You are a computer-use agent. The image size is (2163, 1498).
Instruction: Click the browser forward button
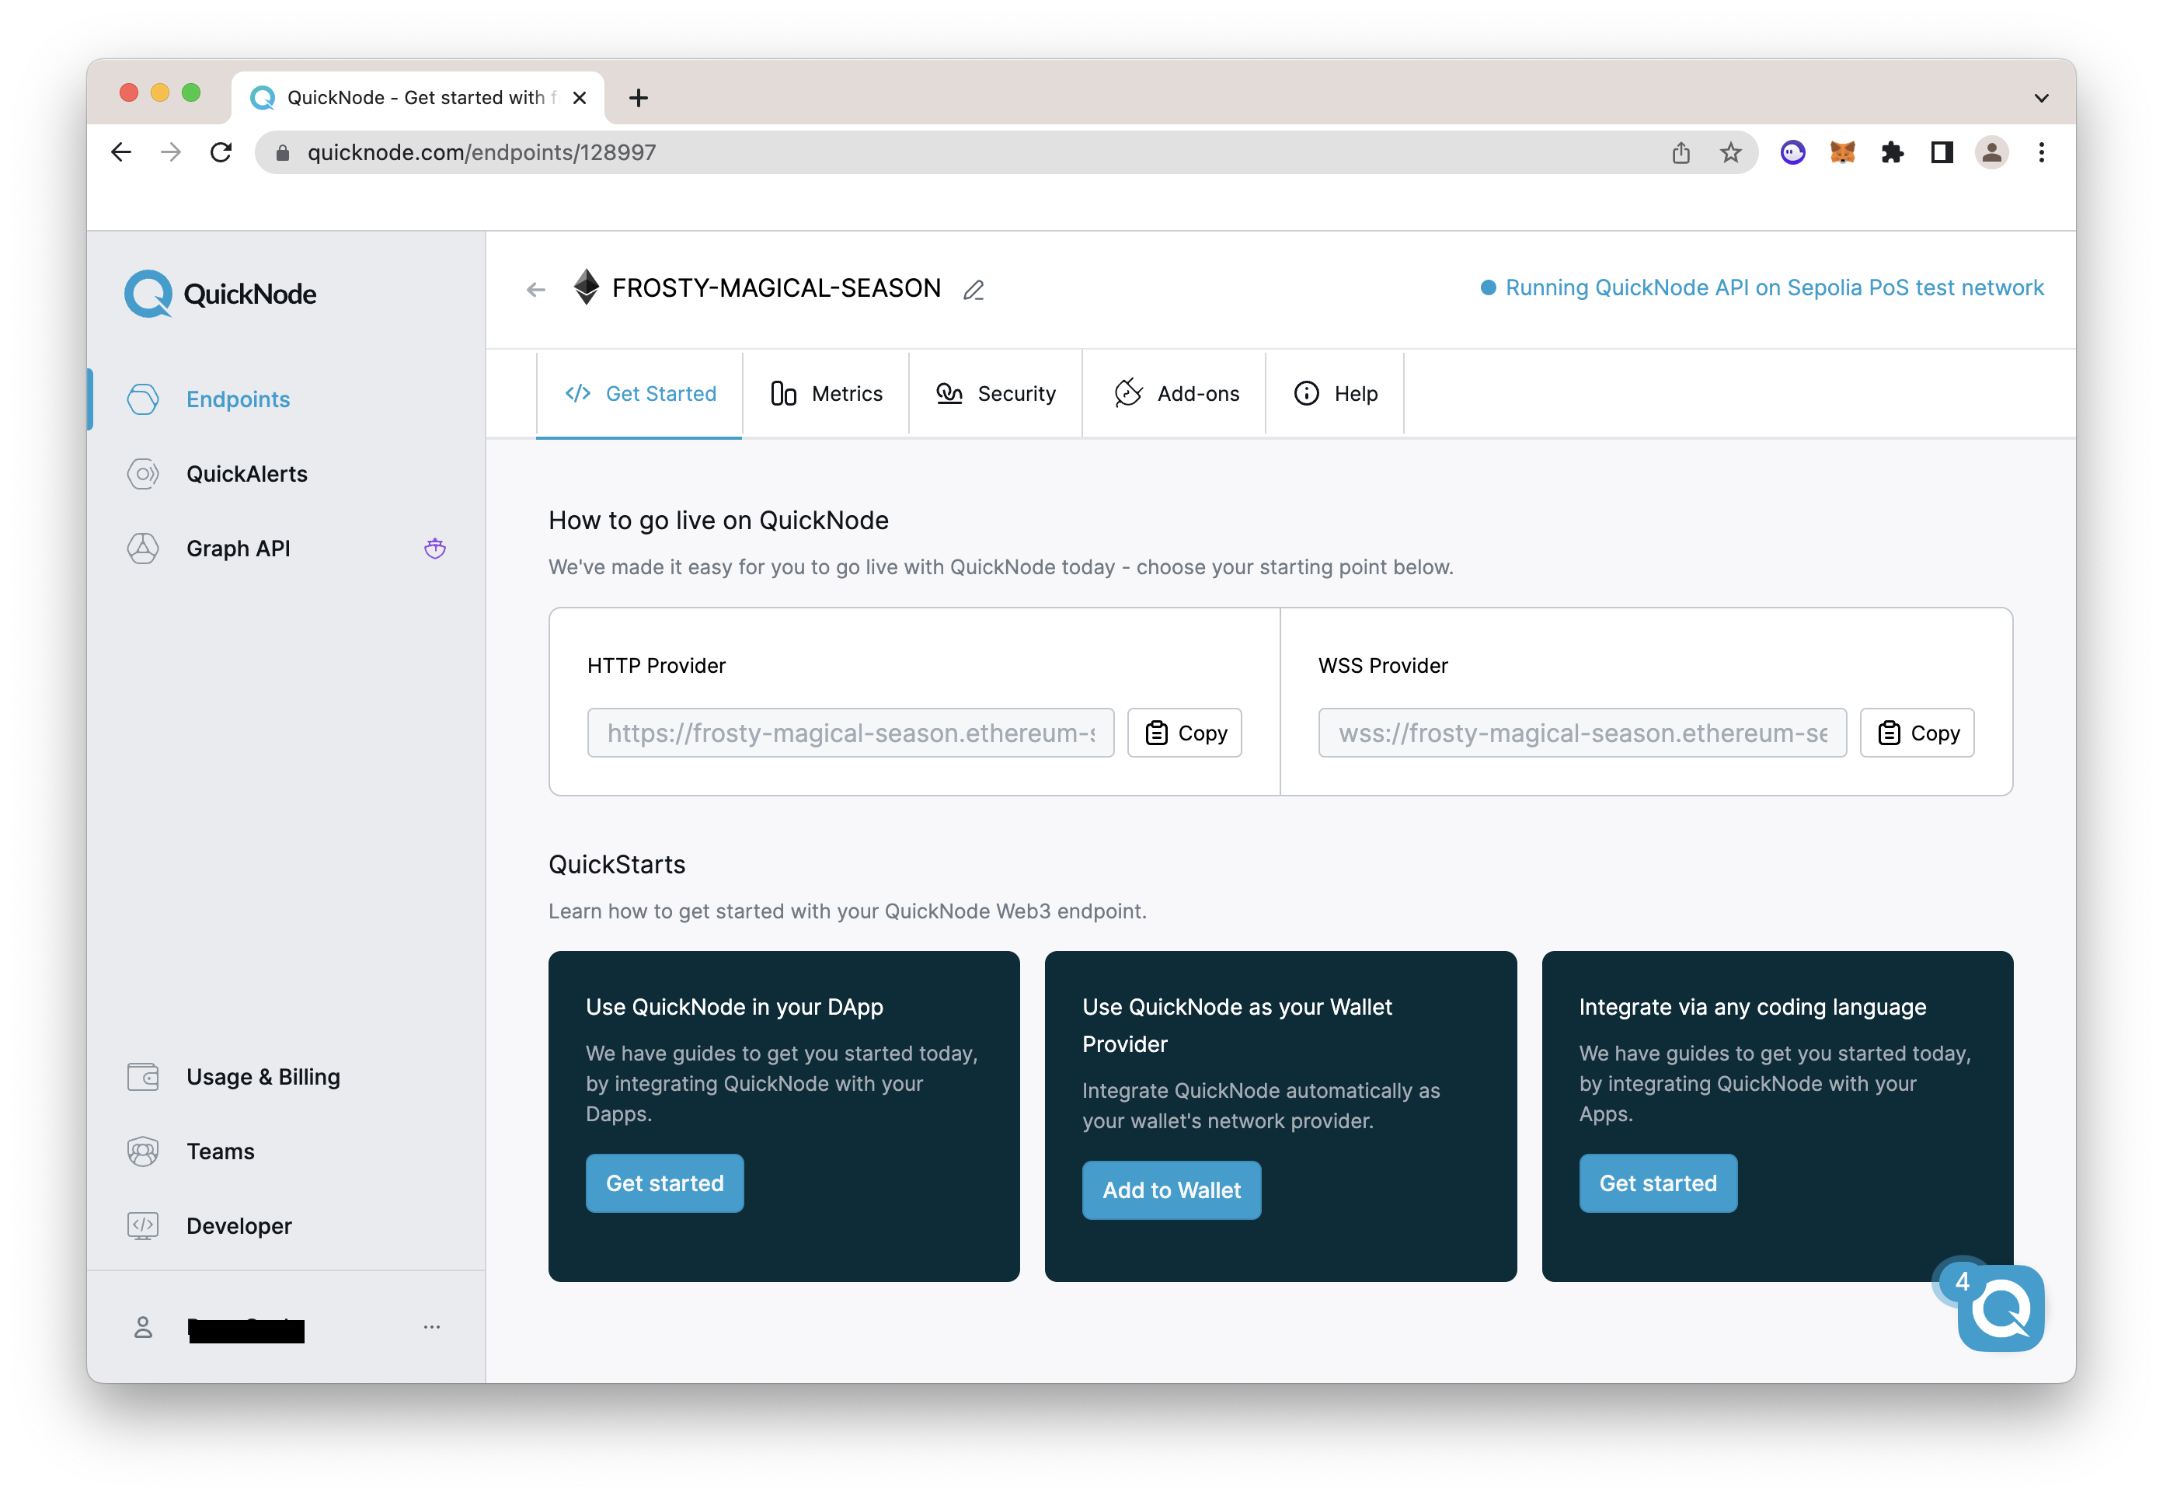171,152
